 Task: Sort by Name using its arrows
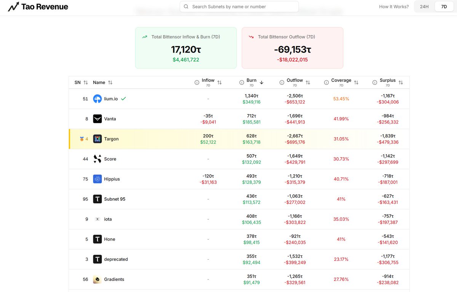coord(110,83)
